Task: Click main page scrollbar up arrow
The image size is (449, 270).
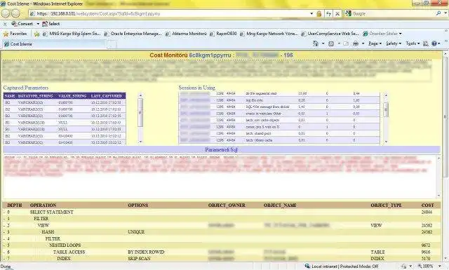Action: [445, 53]
